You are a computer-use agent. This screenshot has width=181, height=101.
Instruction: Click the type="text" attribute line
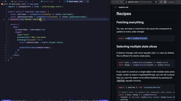point(23,35)
